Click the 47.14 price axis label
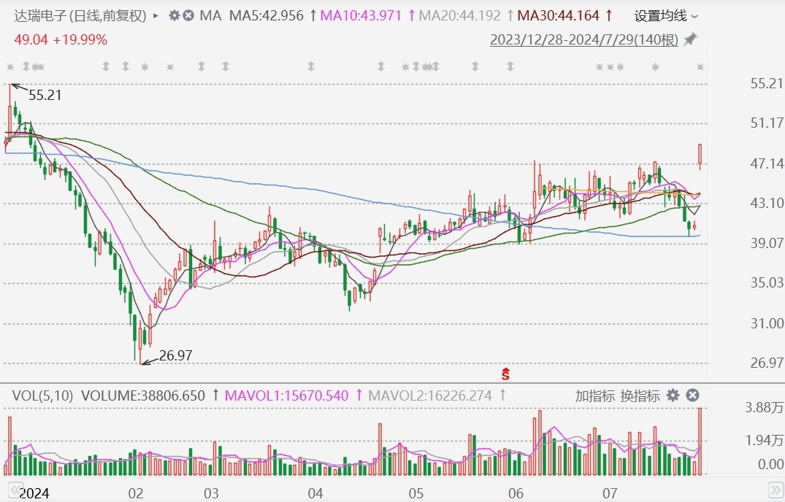The height and width of the screenshot is (502, 785). tap(767, 163)
